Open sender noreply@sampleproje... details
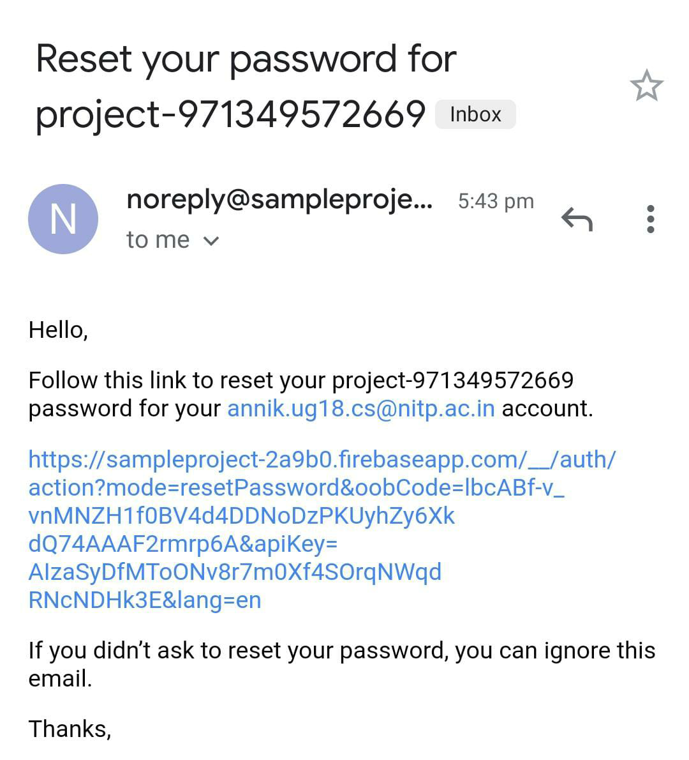 pos(279,201)
